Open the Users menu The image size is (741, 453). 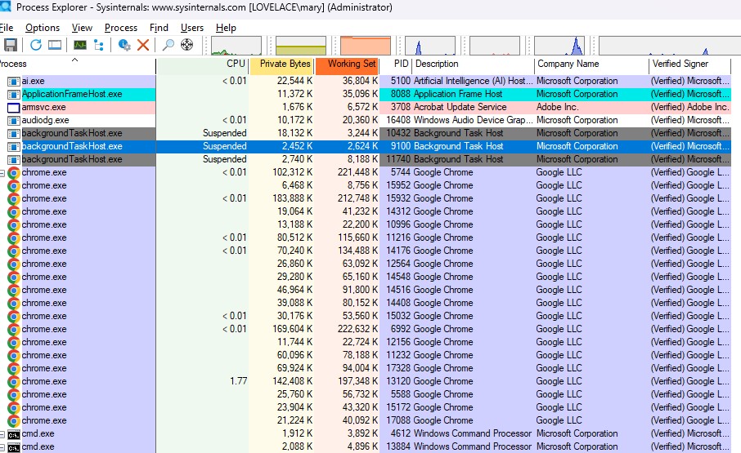192,28
